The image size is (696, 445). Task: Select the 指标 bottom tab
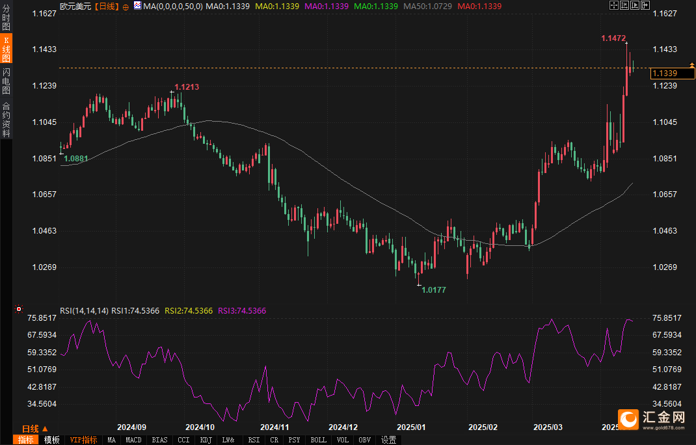click(26, 440)
